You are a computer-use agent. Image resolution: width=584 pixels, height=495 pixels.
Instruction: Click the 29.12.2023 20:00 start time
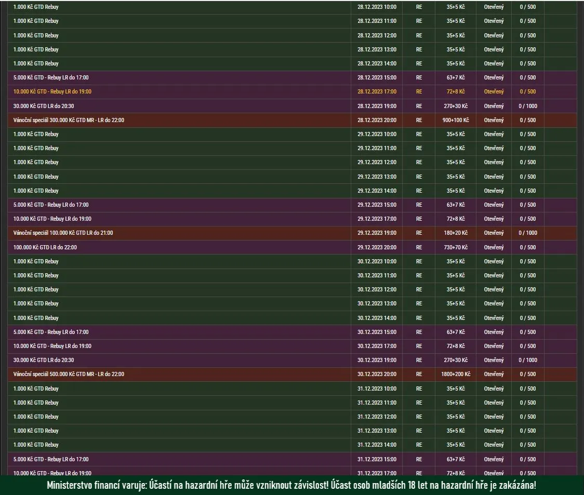pos(377,247)
